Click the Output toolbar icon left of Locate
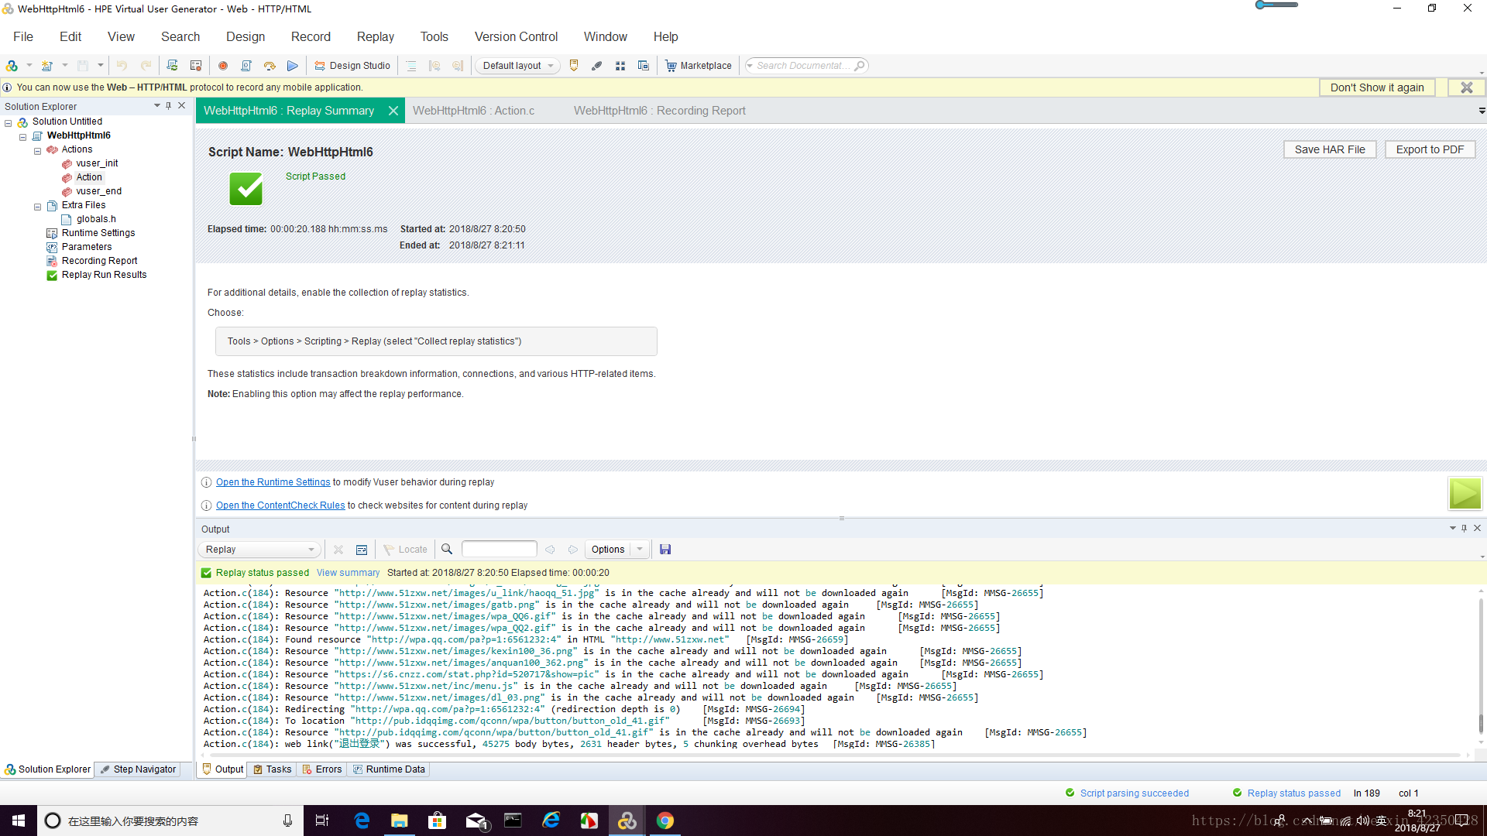The image size is (1487, 836). (362, 550)
